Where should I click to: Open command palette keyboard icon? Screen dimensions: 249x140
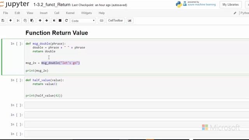click(x=102, y=21)
